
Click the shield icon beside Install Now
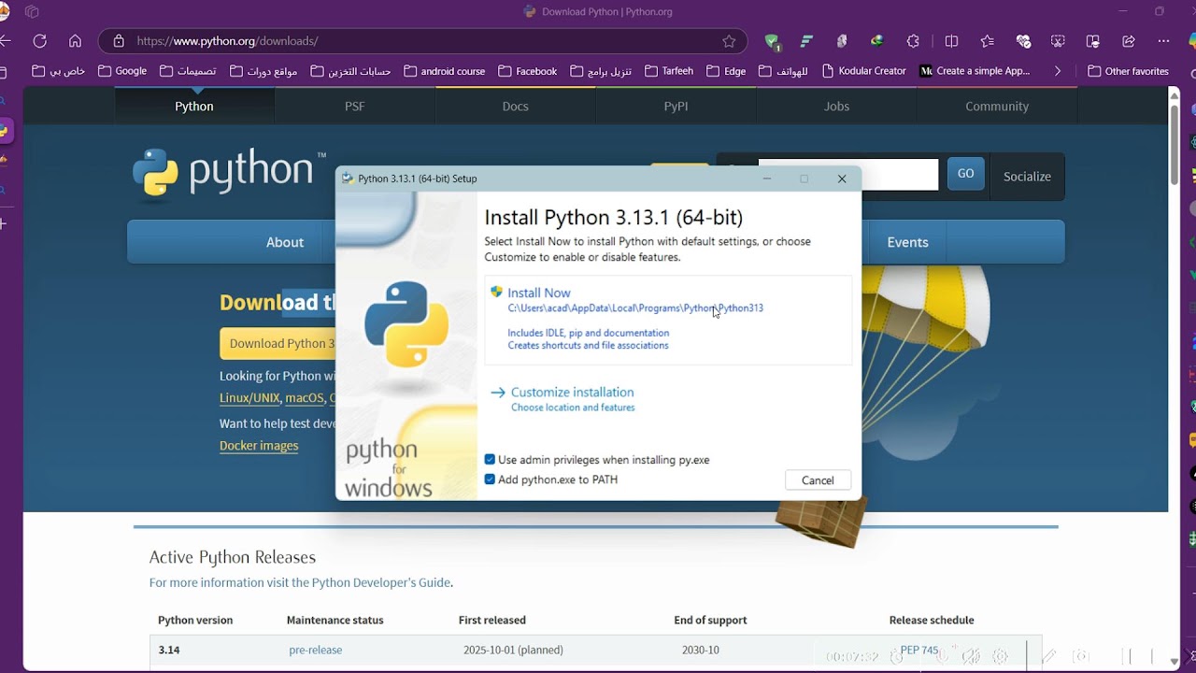[496, 292]
